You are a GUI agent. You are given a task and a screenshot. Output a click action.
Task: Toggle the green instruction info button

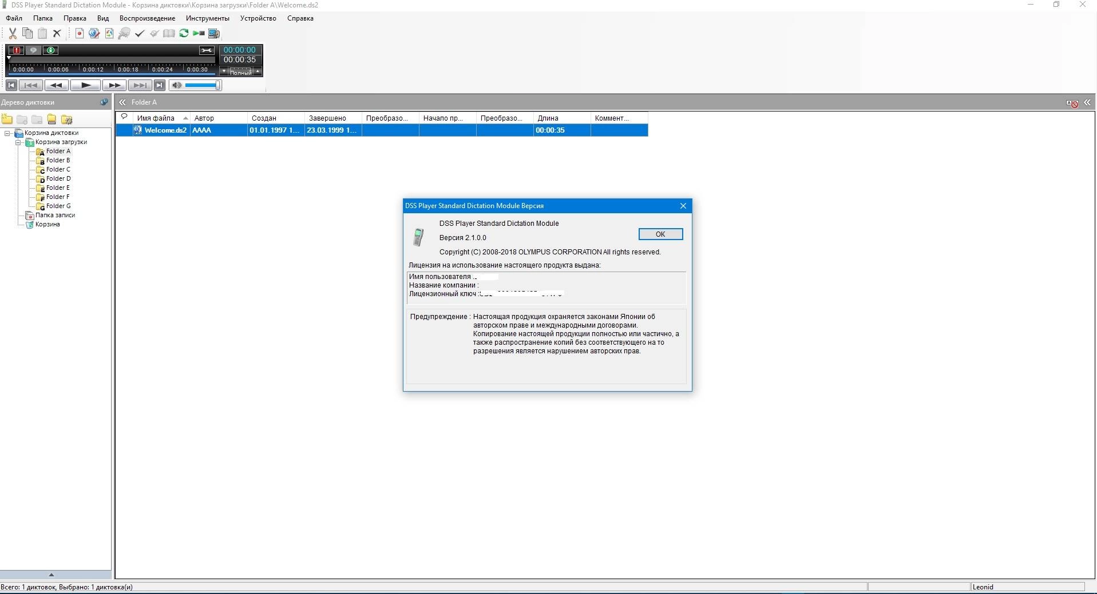(x=50, y=50)
